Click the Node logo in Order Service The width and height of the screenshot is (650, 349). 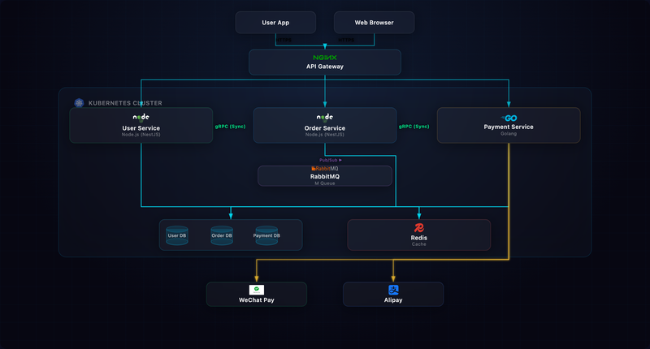click(324, 117)
